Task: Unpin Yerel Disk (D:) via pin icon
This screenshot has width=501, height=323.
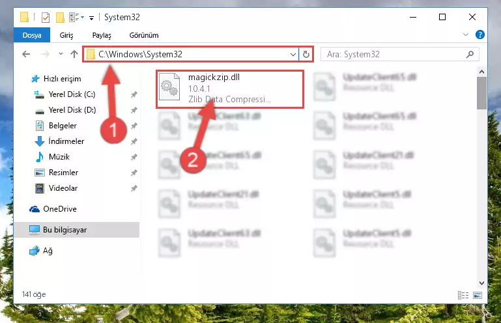Action: tap(134, 110)
